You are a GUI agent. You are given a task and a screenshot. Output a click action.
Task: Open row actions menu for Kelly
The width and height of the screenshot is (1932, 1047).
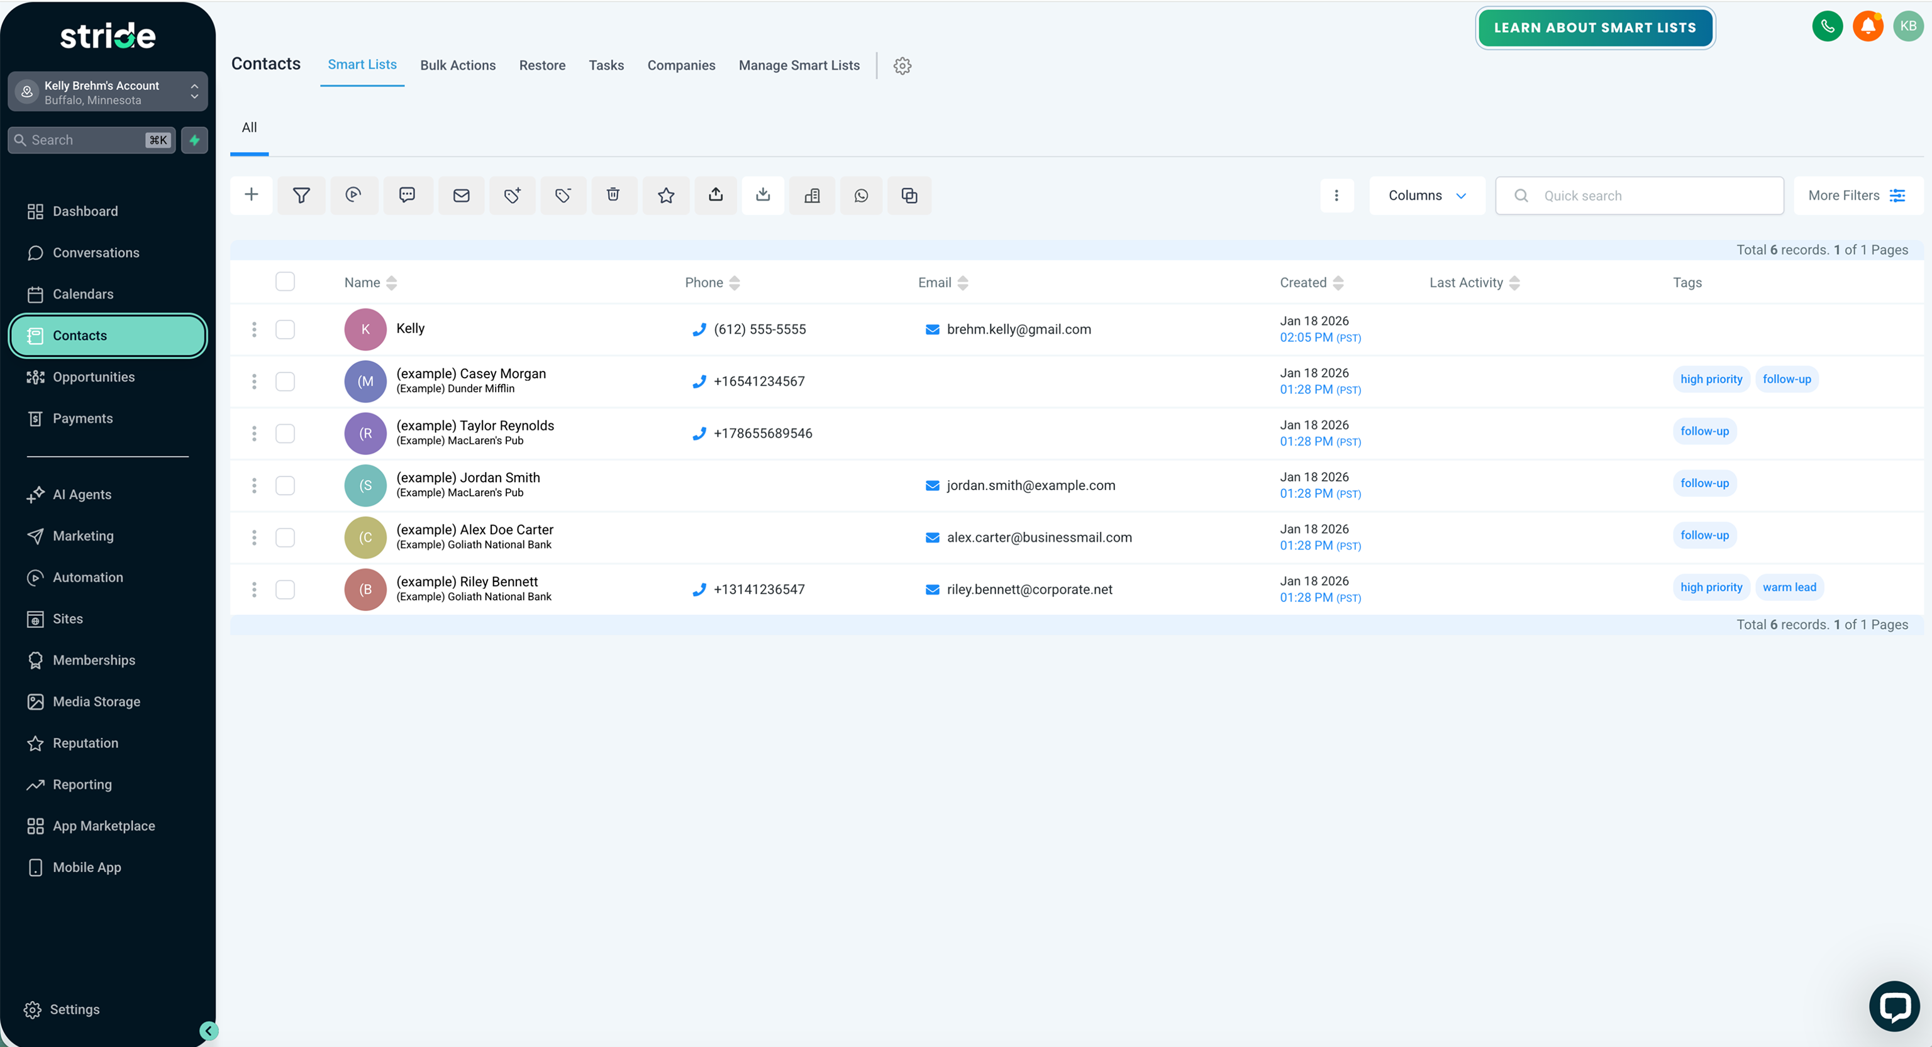(254, 329)
